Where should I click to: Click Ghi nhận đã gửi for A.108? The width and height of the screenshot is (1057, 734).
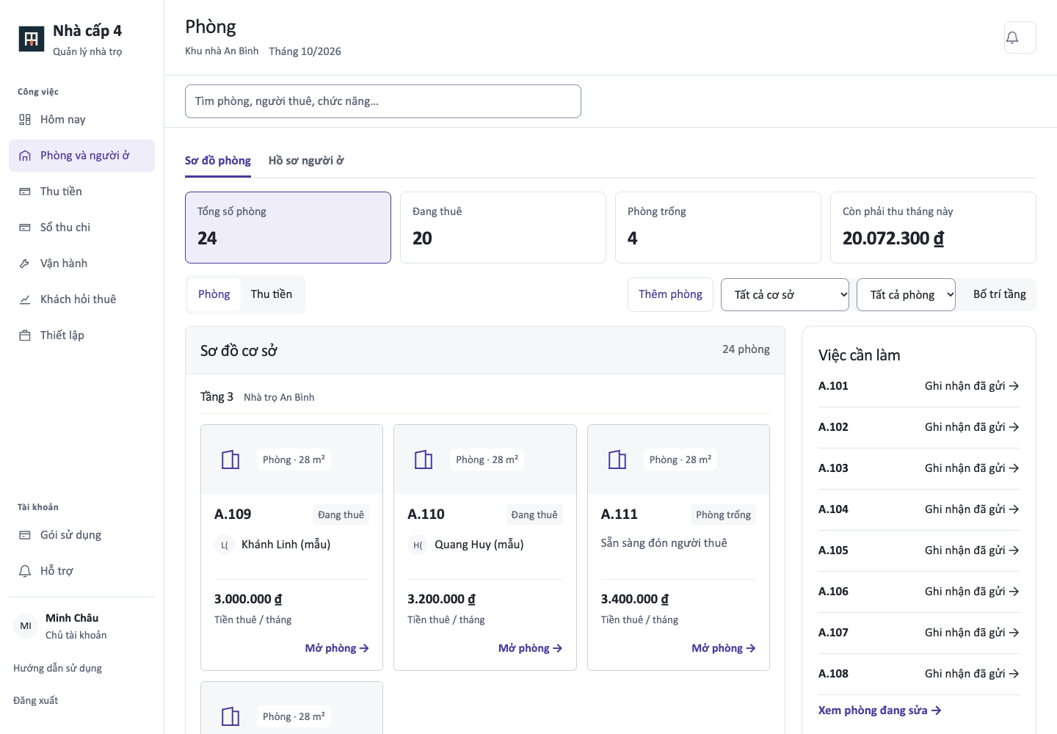click(x=972, y=674)
